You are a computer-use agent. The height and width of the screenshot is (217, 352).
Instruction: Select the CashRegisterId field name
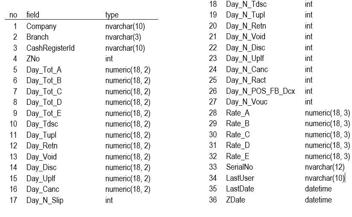50,48
